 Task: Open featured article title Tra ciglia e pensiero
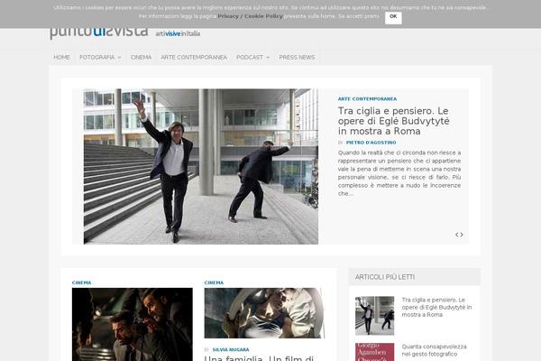coord(394,121)
